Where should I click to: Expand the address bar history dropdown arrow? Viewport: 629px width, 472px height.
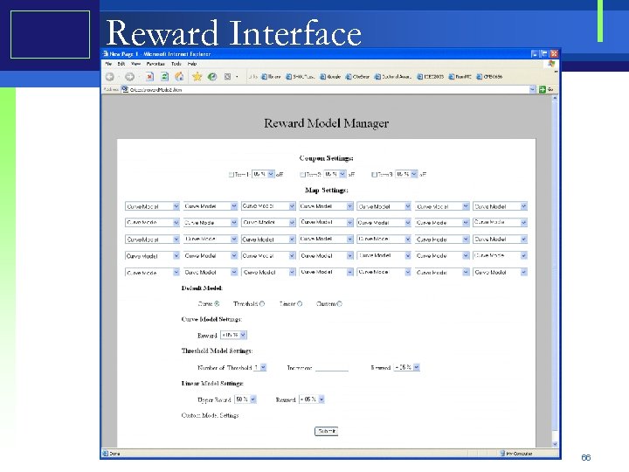point(532,89)
